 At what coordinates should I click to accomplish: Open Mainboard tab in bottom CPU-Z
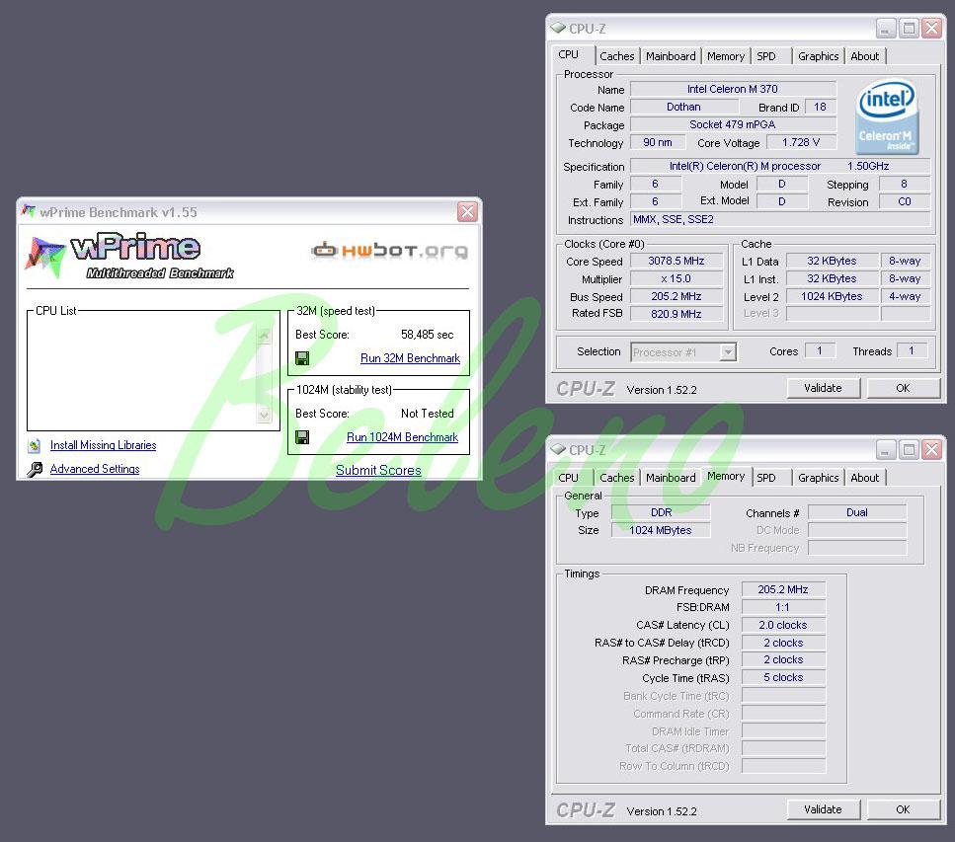pyautogui.click(x=671, y=478)
